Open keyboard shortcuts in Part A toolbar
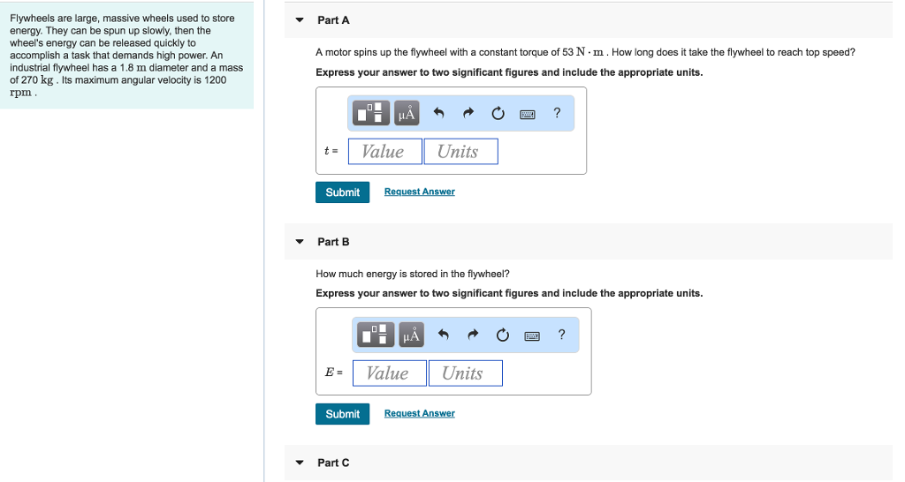The width and height of the screenshot is (905, 482). coord(528,113)
